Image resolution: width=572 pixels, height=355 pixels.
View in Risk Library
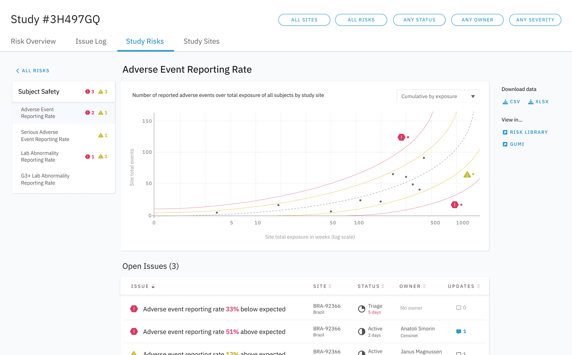(525, 132)
